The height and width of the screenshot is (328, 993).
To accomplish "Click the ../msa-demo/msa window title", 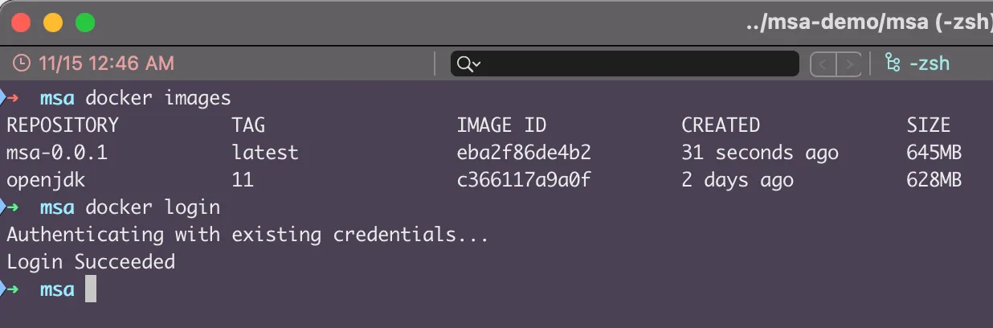I will (868, 23).
